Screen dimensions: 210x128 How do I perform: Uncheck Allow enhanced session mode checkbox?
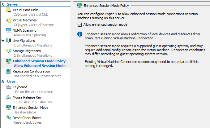point(79,25)
